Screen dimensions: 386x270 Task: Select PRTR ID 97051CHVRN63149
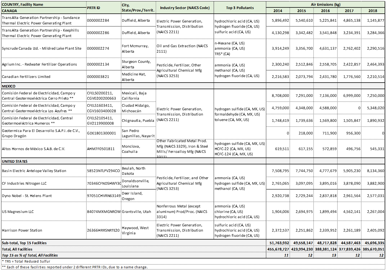point(104,196)
